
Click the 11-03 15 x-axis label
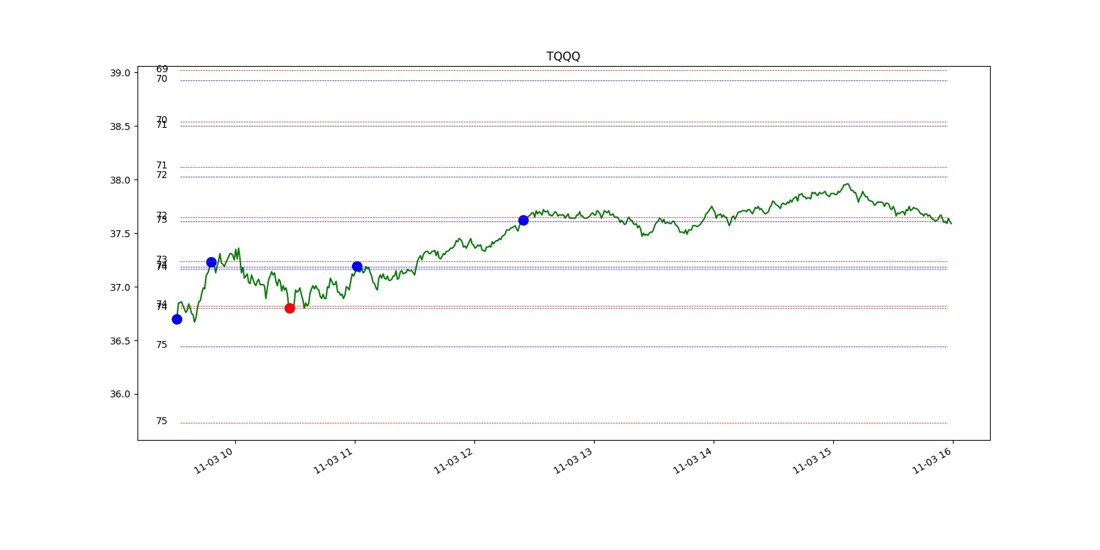click(812, 460)
